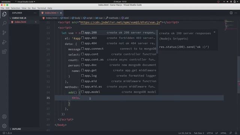The height and width of the screenshot is (135, 240).
Task: Open the Manage gear in activity bar
Action: 4,126
